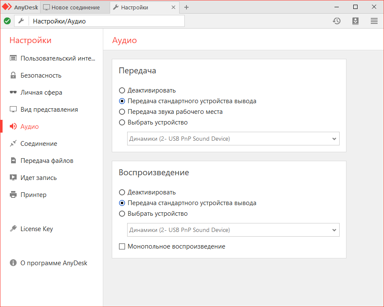Open О программе AnyDesk page

[x=54, y=263]
